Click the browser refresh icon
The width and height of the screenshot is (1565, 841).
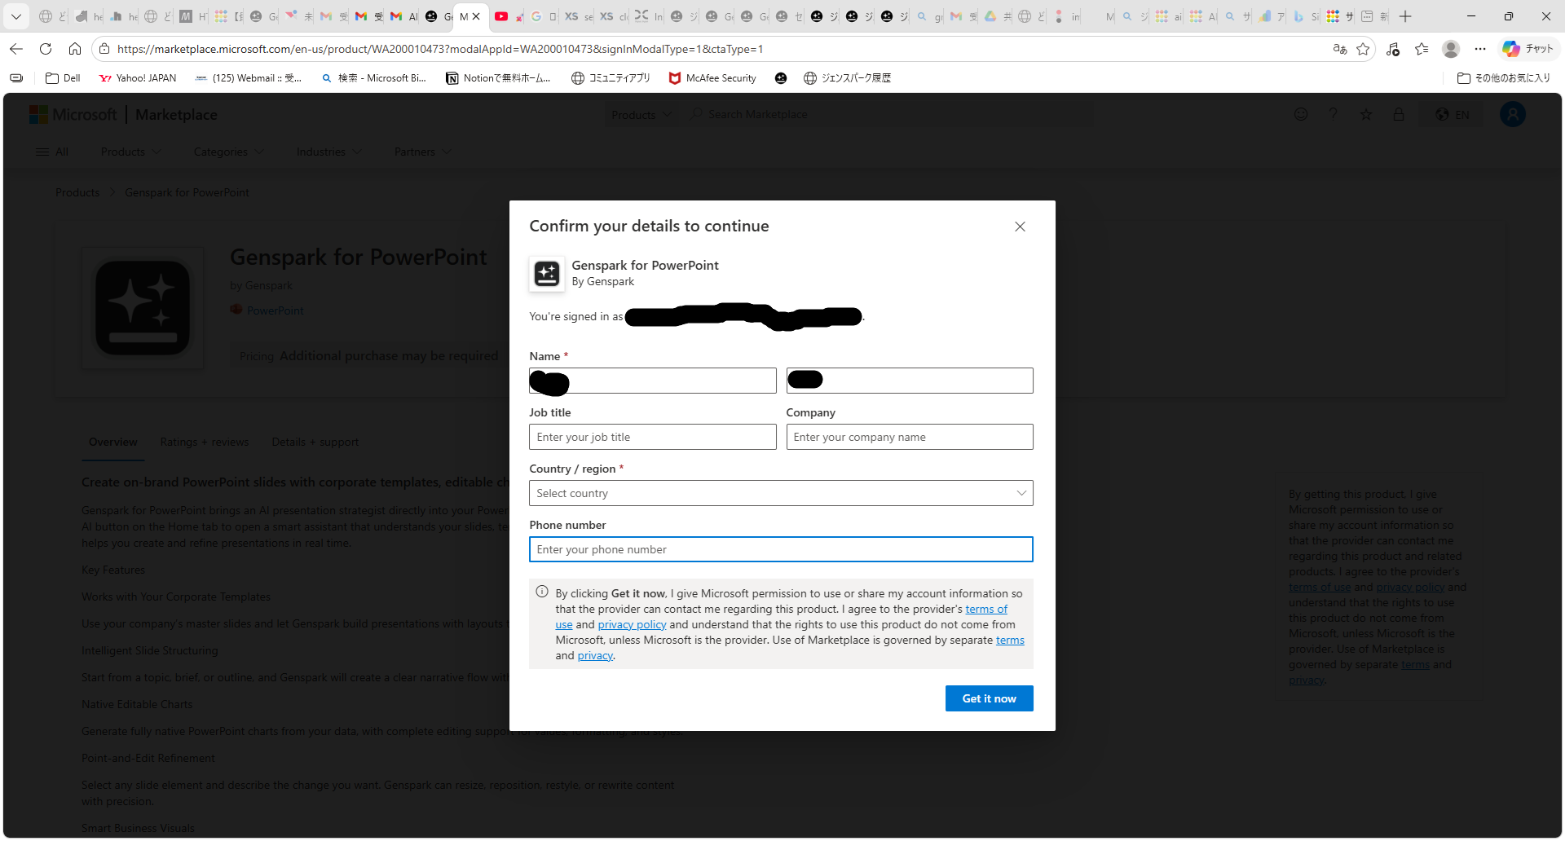pyautogui.click(x=46, y=49)
